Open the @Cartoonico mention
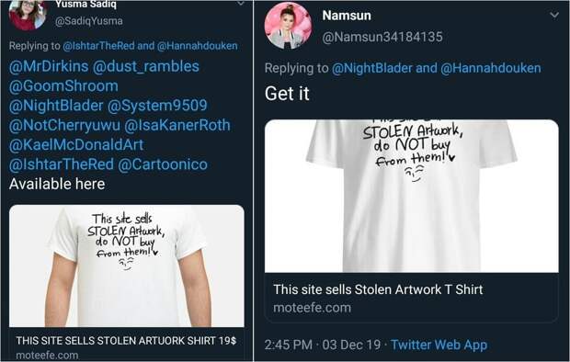This screenshot has width=570, height=362. 163,164
